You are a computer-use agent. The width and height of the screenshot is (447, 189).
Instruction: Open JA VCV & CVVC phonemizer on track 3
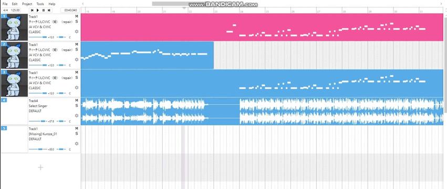[39, 82]
